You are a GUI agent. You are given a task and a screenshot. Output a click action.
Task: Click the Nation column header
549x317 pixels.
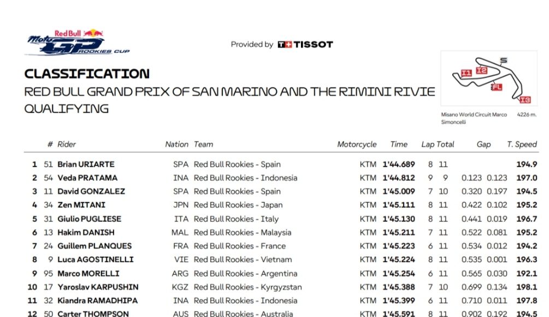point(176,144)
